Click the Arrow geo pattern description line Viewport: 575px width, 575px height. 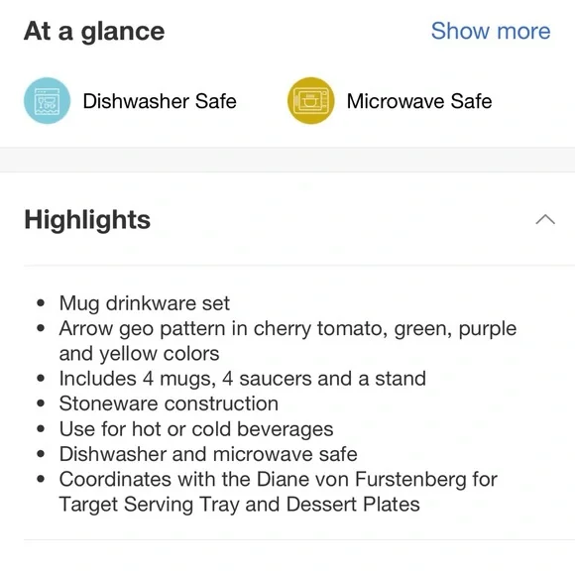click(x=287, y=328)
